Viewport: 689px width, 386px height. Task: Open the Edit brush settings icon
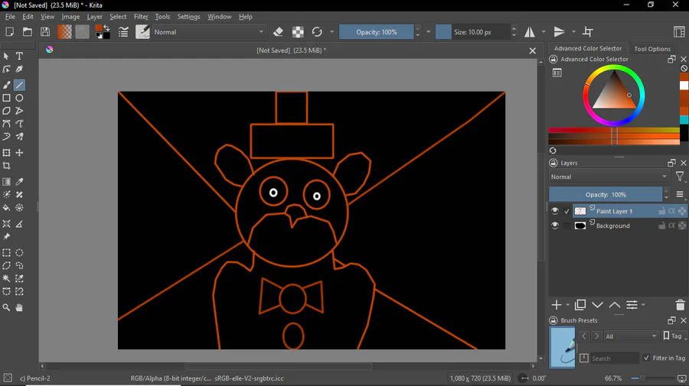tap(123, 32)
